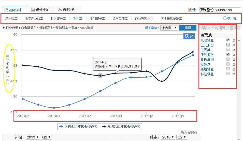Expand the 行业分类 breadcrumb triangle
The image size is (243, 141).
point(4,28)
